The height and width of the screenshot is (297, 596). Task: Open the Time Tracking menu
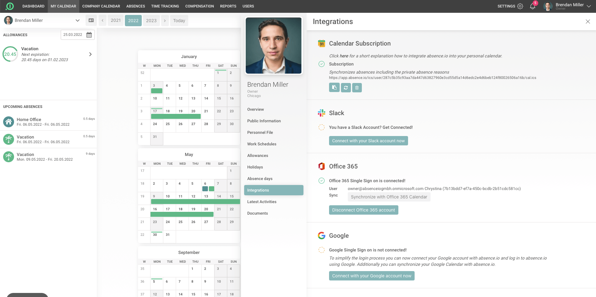click(165, 6)
